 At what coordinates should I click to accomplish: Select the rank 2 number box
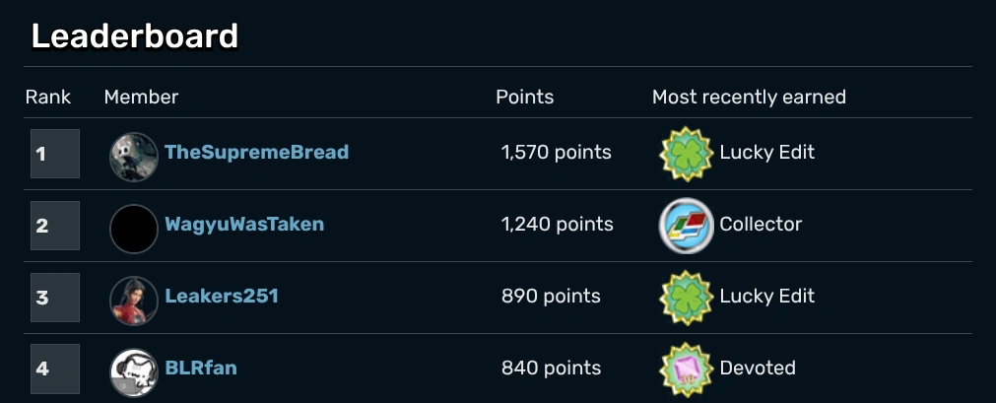(54, 226)
